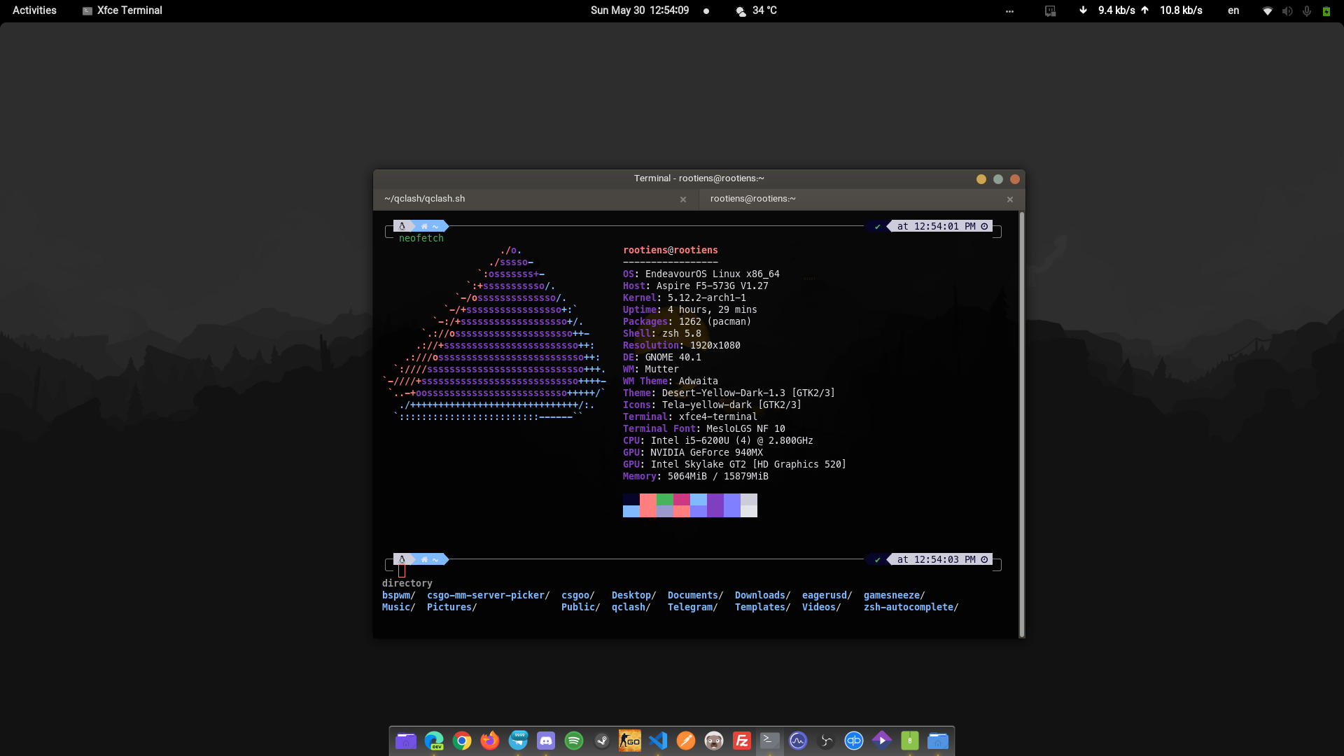This screenshot has height=756, width=1344.
Task: Click 'at 12:54:03 PM' prompt timestamp
Action: [x=937, y=560]
